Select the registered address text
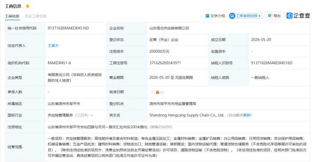 click(x=97, y=127)
